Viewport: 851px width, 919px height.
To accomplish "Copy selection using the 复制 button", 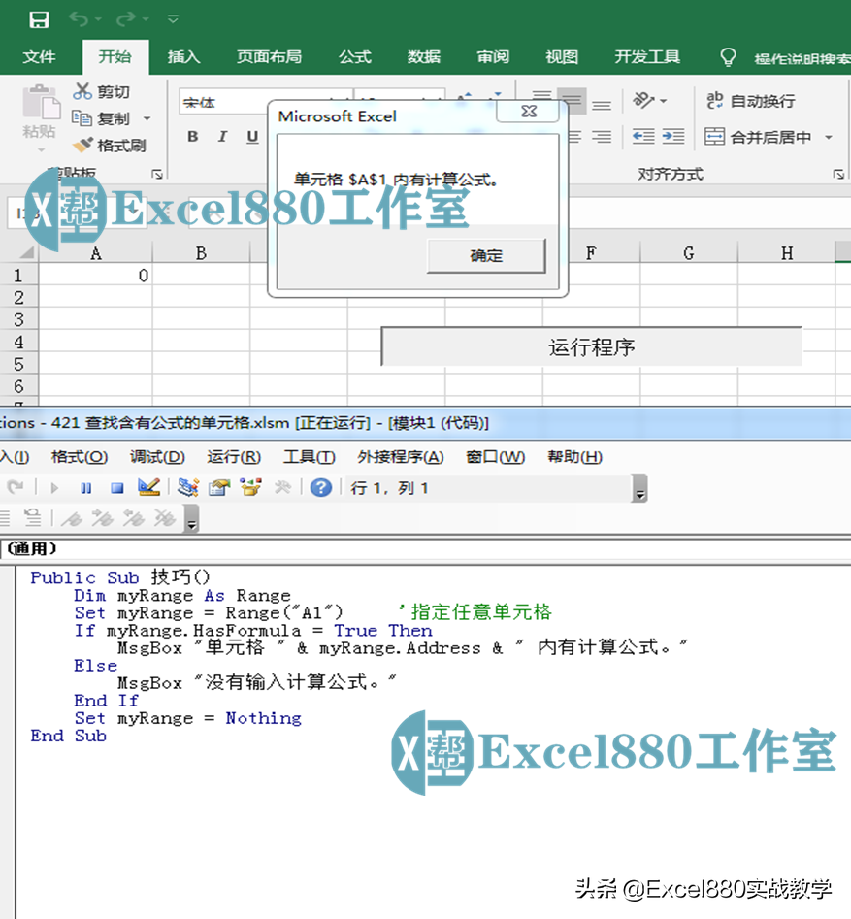I will [x=101, y=118].
